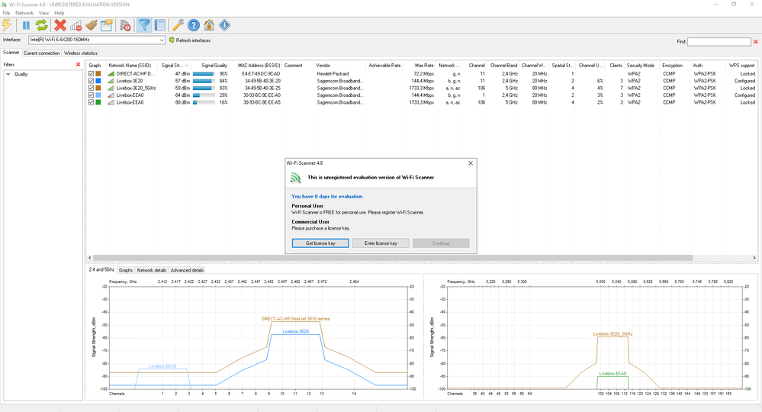Switch to the Wireless statistics tab

(x=81, y=53)
